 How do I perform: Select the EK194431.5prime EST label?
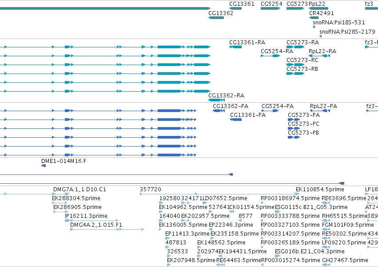tap(243, 252)
